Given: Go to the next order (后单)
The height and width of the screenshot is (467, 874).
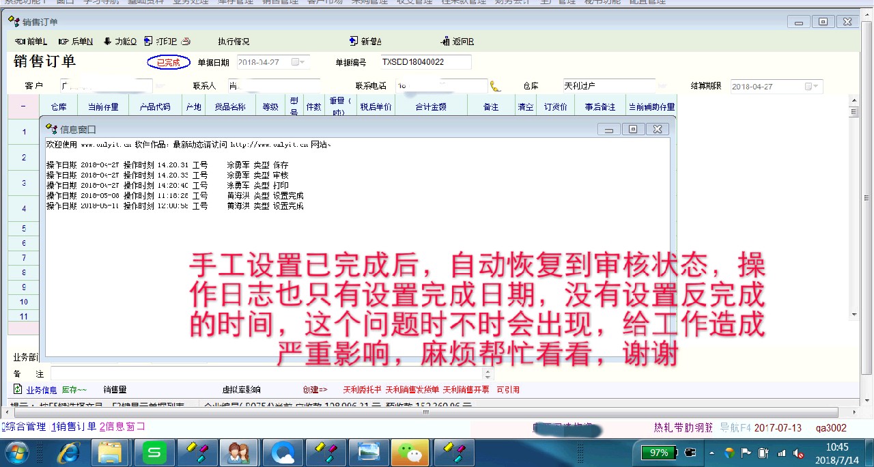Looking at the screenshot, I should point(76,42).
